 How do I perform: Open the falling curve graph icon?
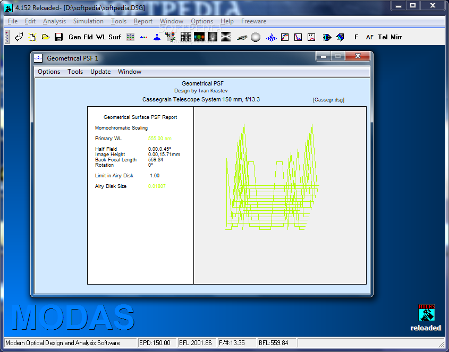pyautogui.click(x=298, y=37)
